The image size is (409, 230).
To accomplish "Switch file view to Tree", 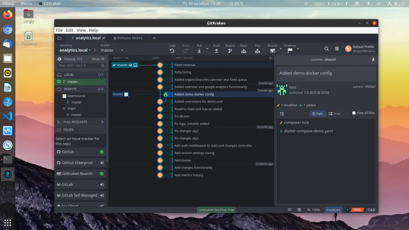I will [x=334, y=114].
